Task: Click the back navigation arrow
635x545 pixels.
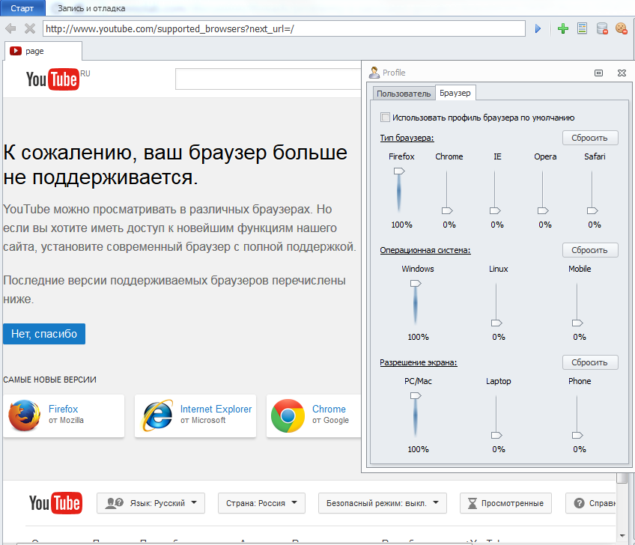Action: click(10, 28)
